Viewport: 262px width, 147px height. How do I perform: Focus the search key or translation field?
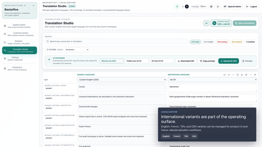(116, 42)
